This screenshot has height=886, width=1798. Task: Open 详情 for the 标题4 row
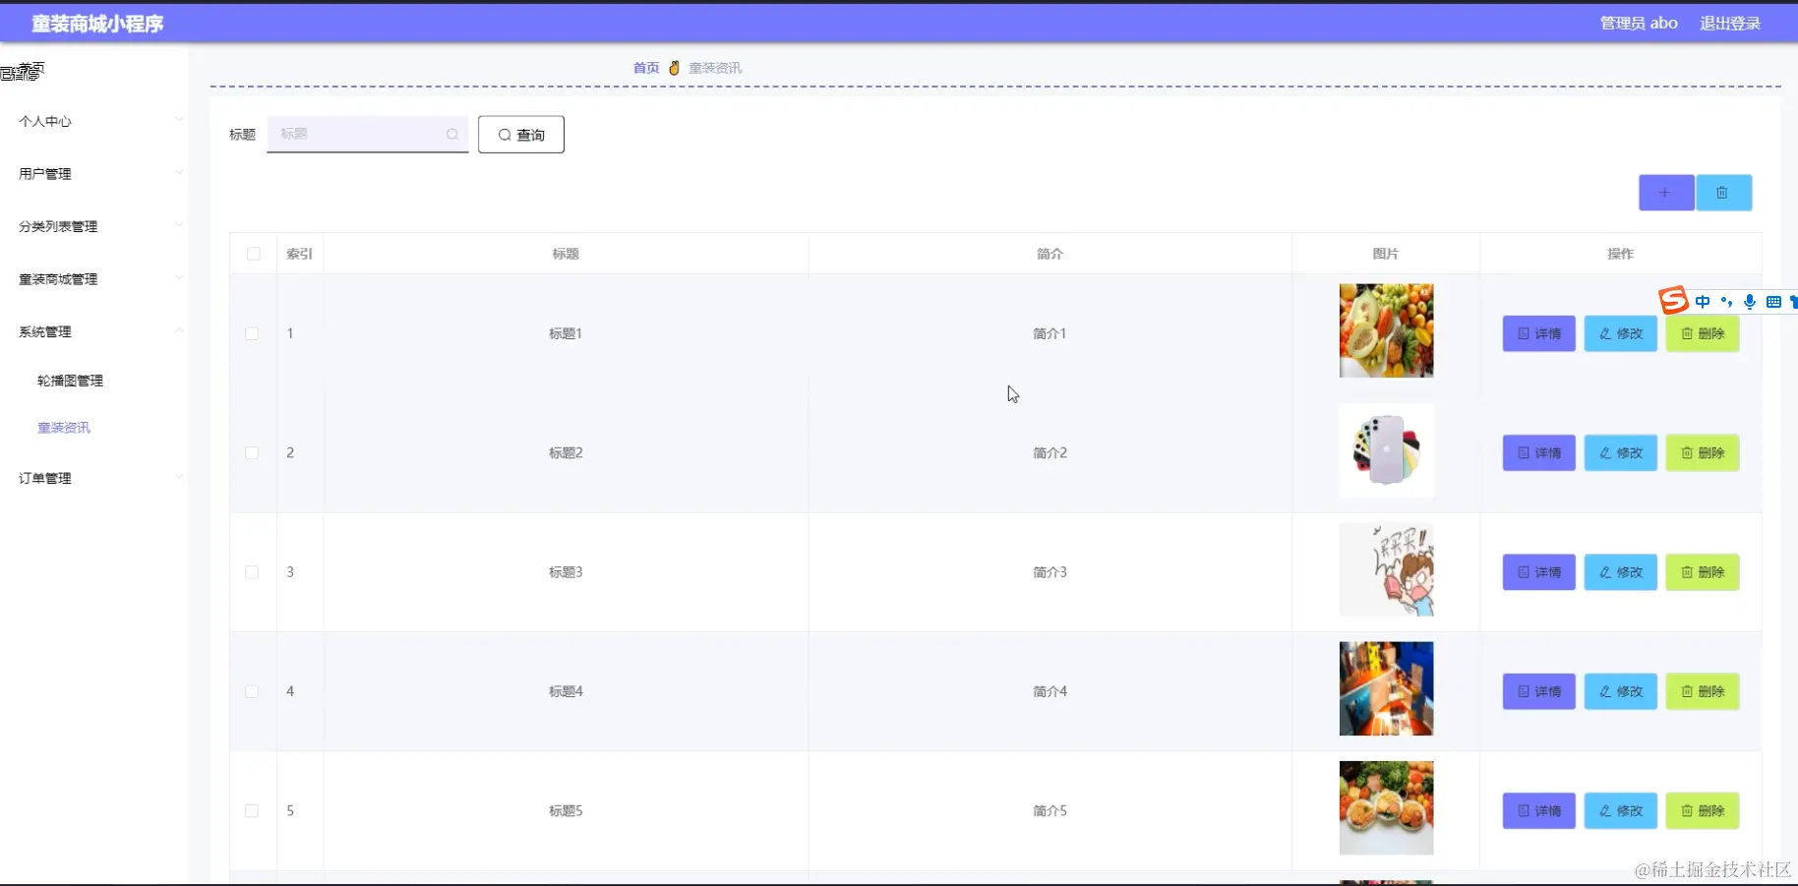coord(1539,691)
